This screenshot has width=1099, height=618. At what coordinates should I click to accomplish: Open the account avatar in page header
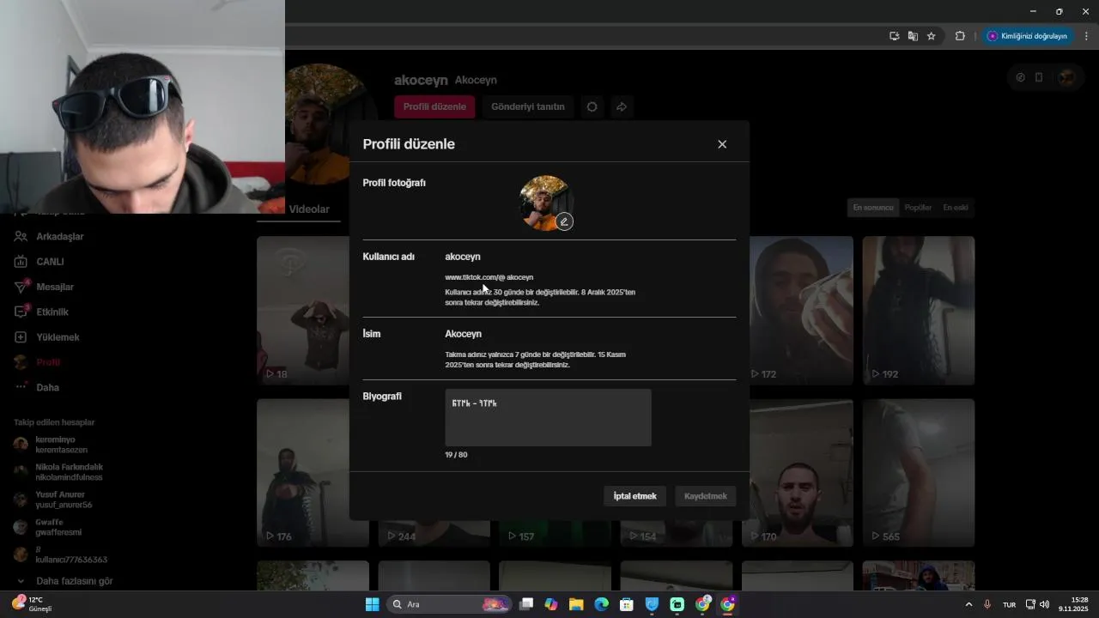pyautogui.click(x=1066, y=77)
